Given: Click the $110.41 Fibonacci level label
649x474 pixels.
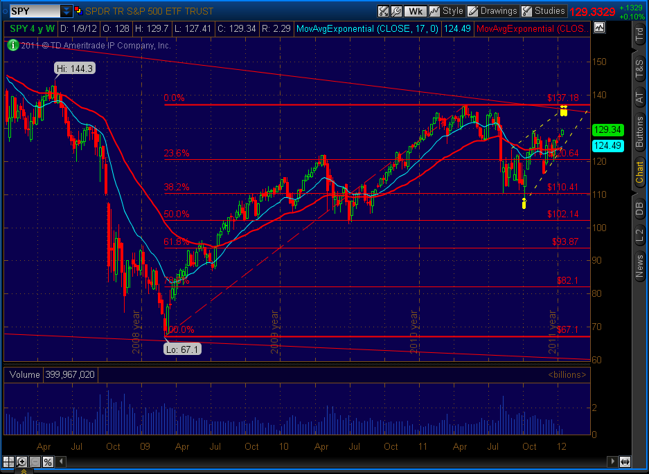Looking at the screenshot, I should [x=563, y=187].
